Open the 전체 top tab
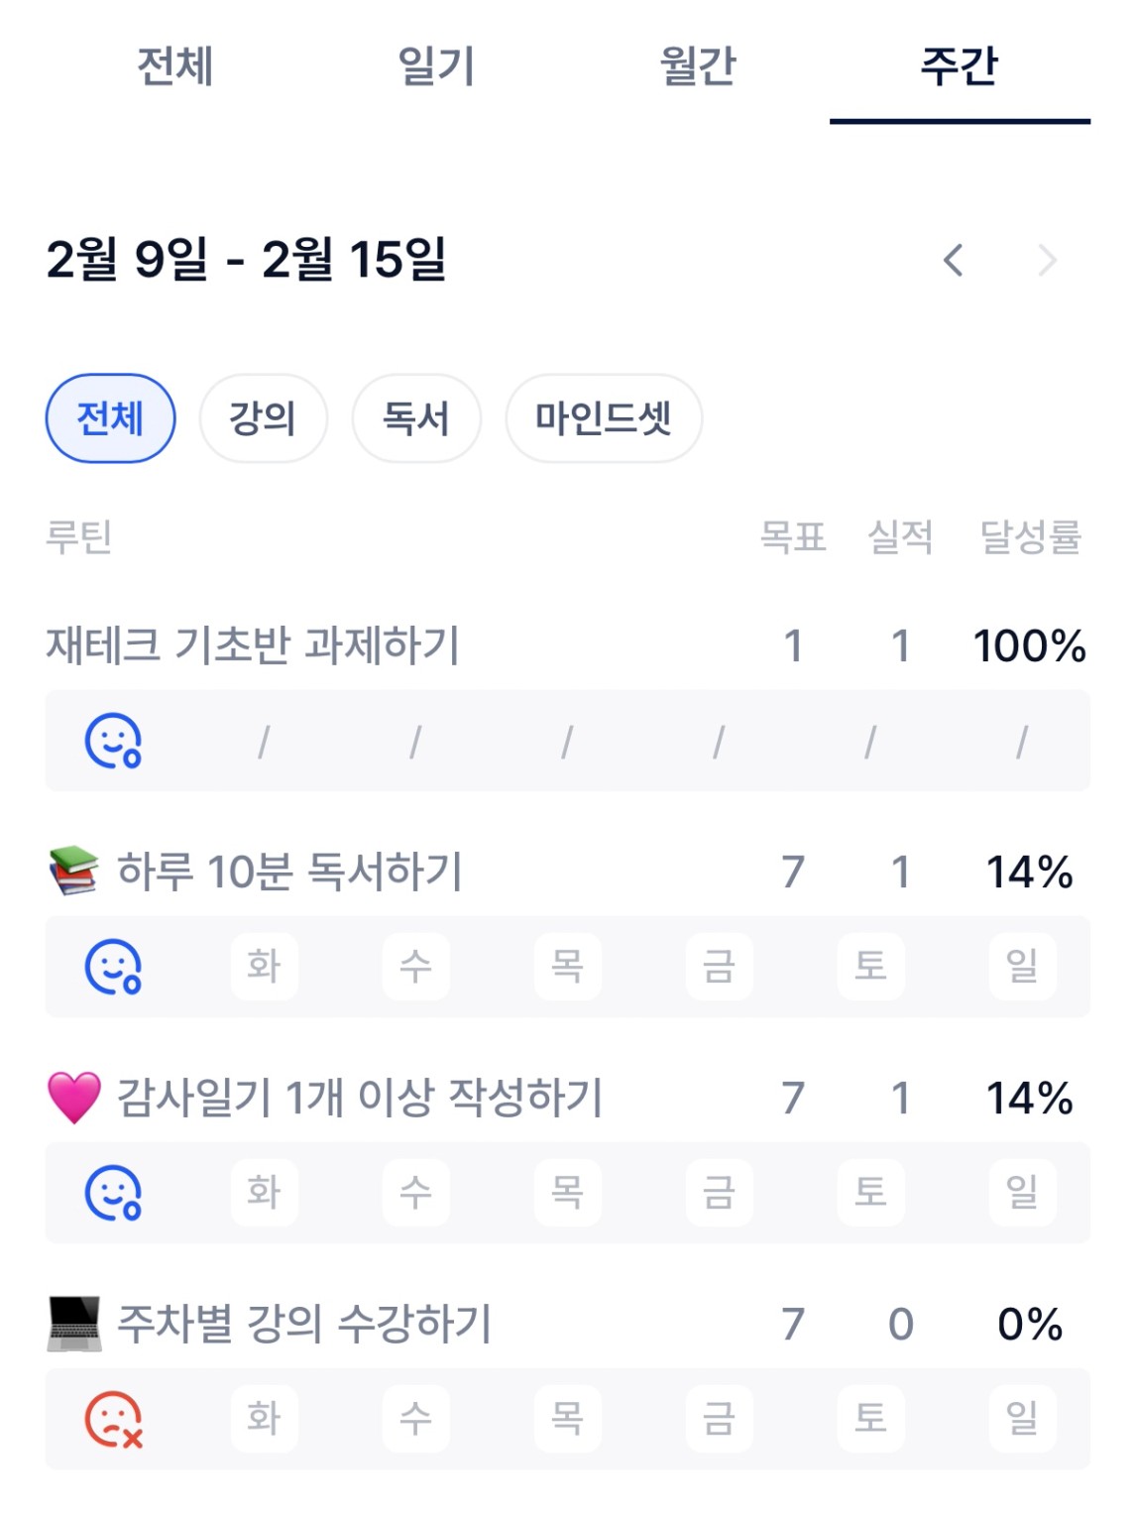1136x1515 pixels. tap(174, 66)
